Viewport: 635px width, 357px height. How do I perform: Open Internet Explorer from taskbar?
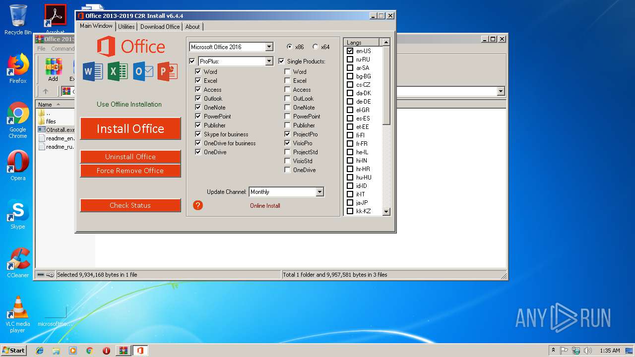[40, 351]
